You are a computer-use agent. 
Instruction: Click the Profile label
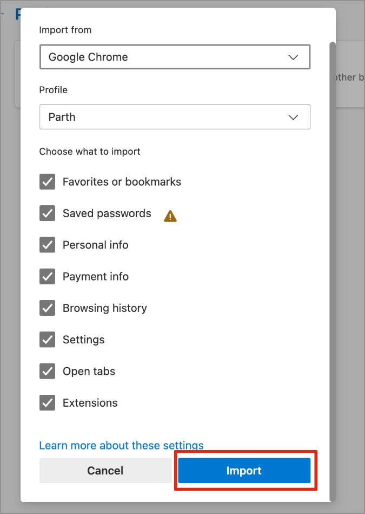pyautogui.click(x=54, y=90)
